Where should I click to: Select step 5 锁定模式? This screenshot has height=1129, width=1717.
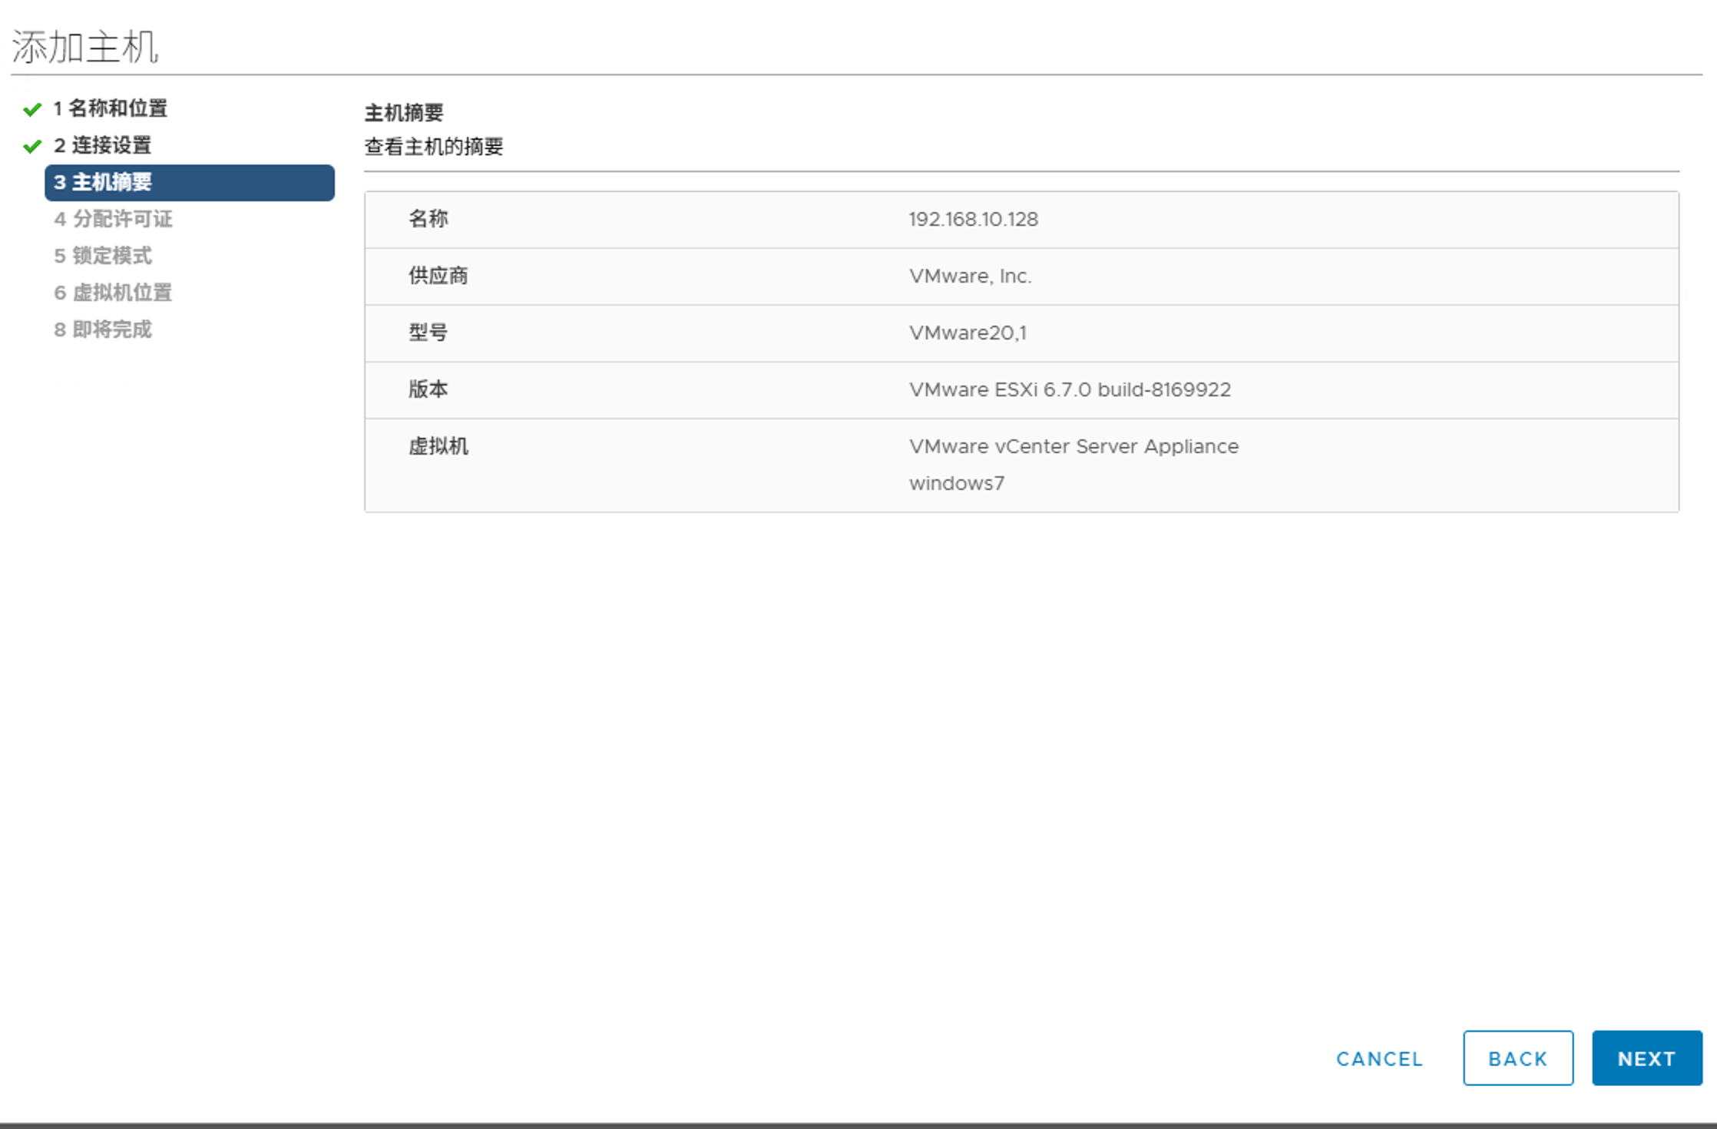point(103,256)
